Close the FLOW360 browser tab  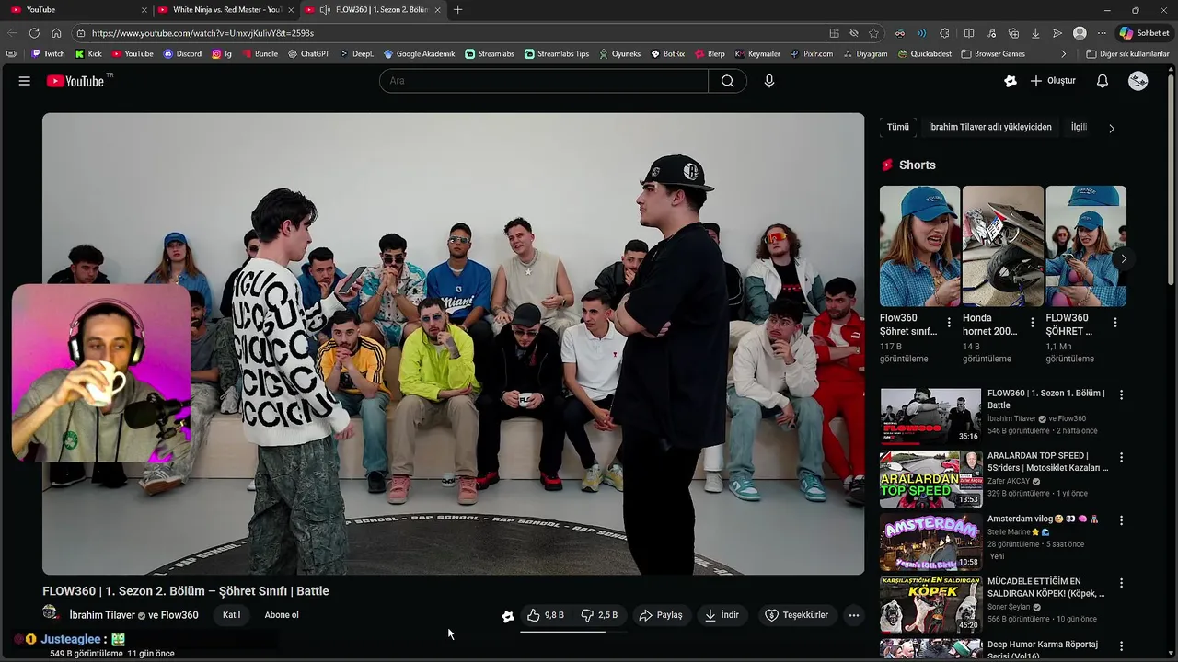click(x=437, y=10)
